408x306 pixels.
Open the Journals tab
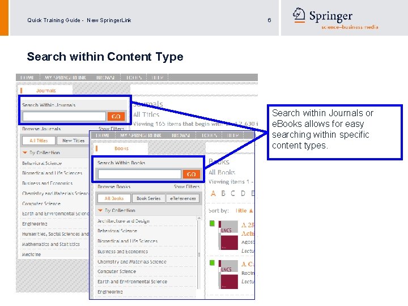46,91
